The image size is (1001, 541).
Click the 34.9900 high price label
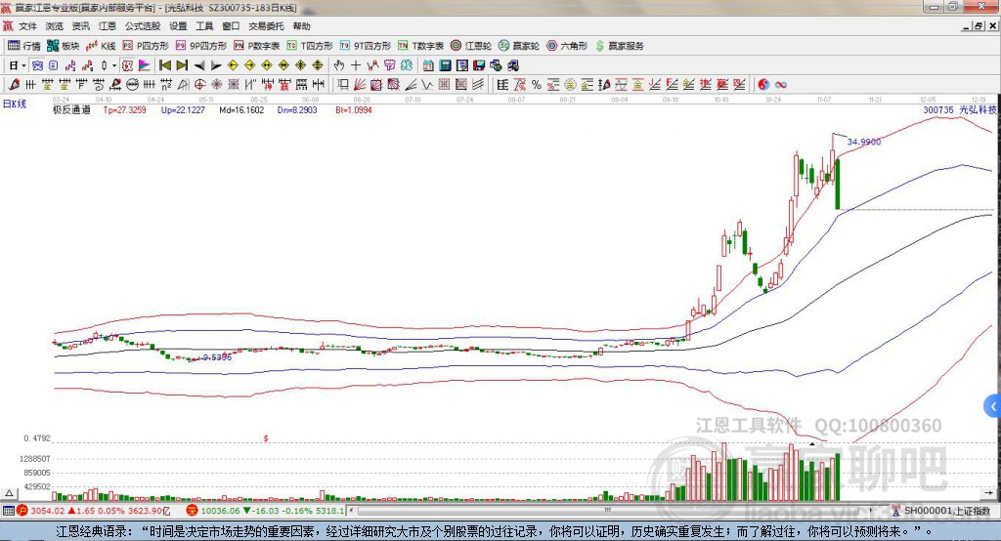864,142
